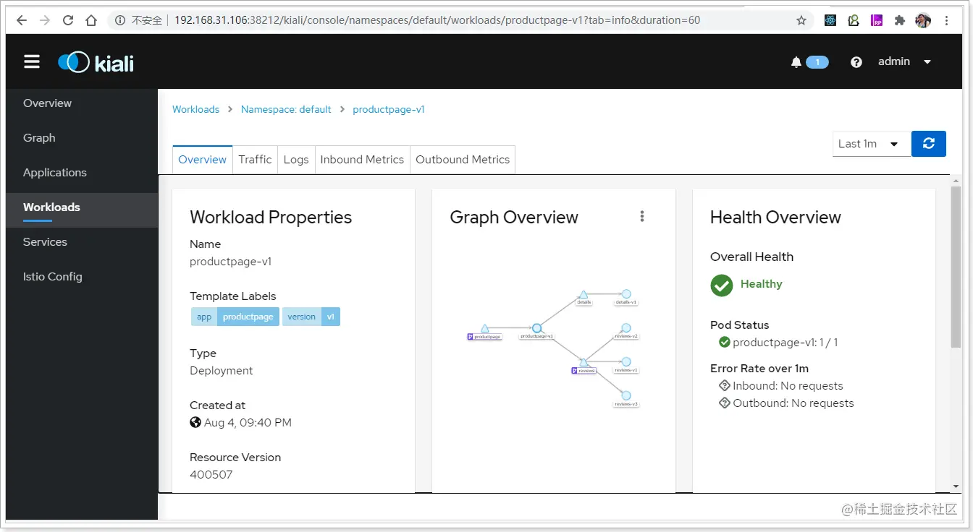
Task: Open the Outbound Metrics tab
Action: click(463, 160)
